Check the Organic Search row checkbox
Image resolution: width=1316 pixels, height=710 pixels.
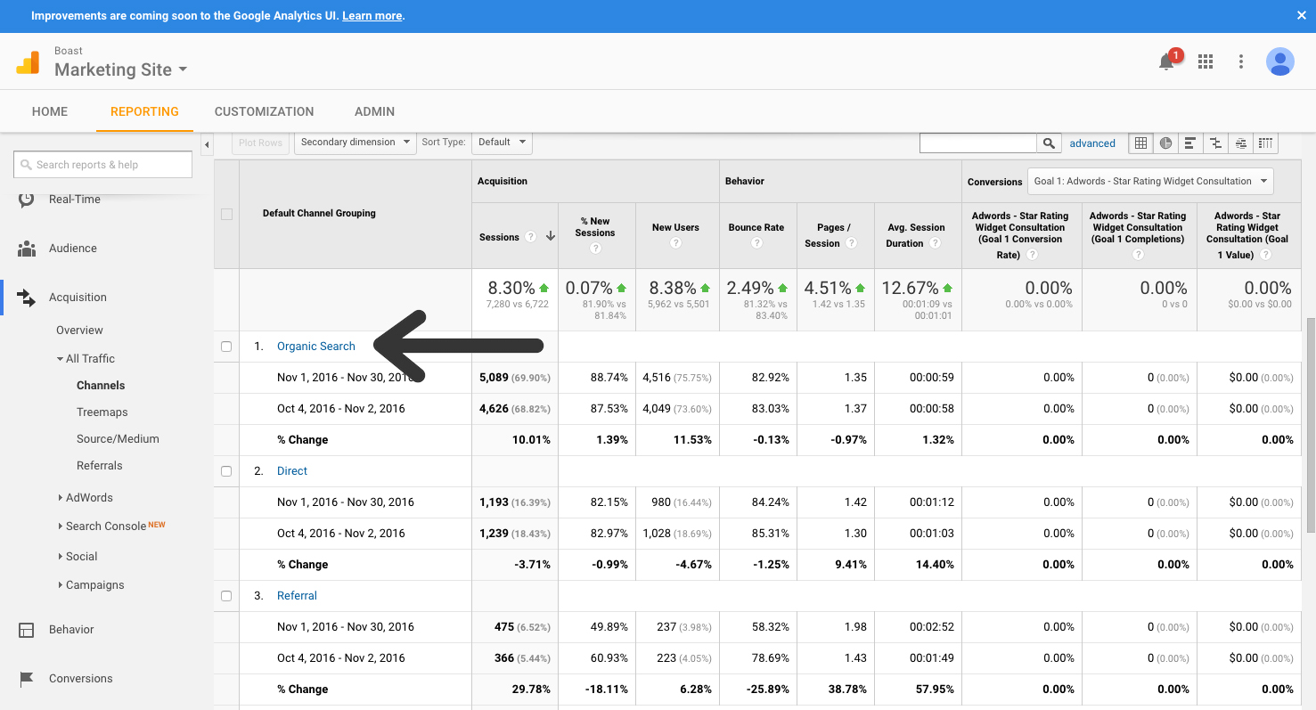(x=226, y=347)
